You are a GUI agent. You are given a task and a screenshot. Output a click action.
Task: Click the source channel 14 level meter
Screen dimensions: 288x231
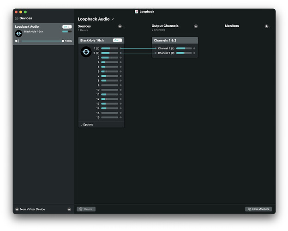tap(110, 108)
